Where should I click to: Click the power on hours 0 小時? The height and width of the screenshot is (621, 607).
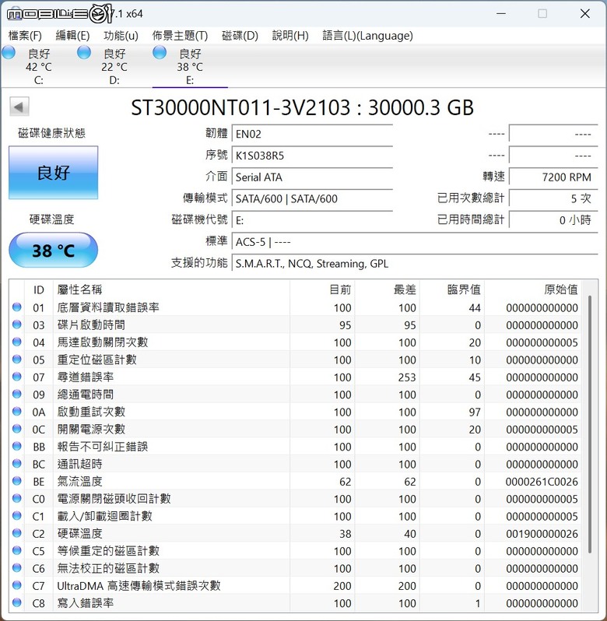pyautogui.click(x=553, y=219)
